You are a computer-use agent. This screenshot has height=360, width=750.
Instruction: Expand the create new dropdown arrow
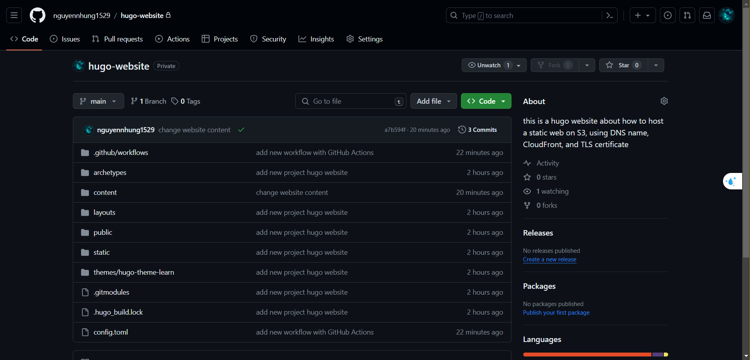click(648, 16)
